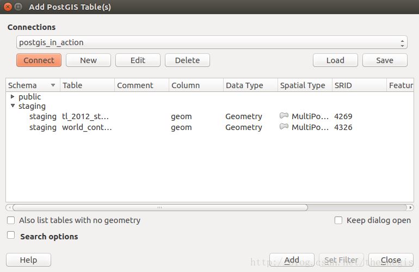Click the Set Filter button
Image resolution: width=419 pixels, height=272 pixels.
(341, 259)
